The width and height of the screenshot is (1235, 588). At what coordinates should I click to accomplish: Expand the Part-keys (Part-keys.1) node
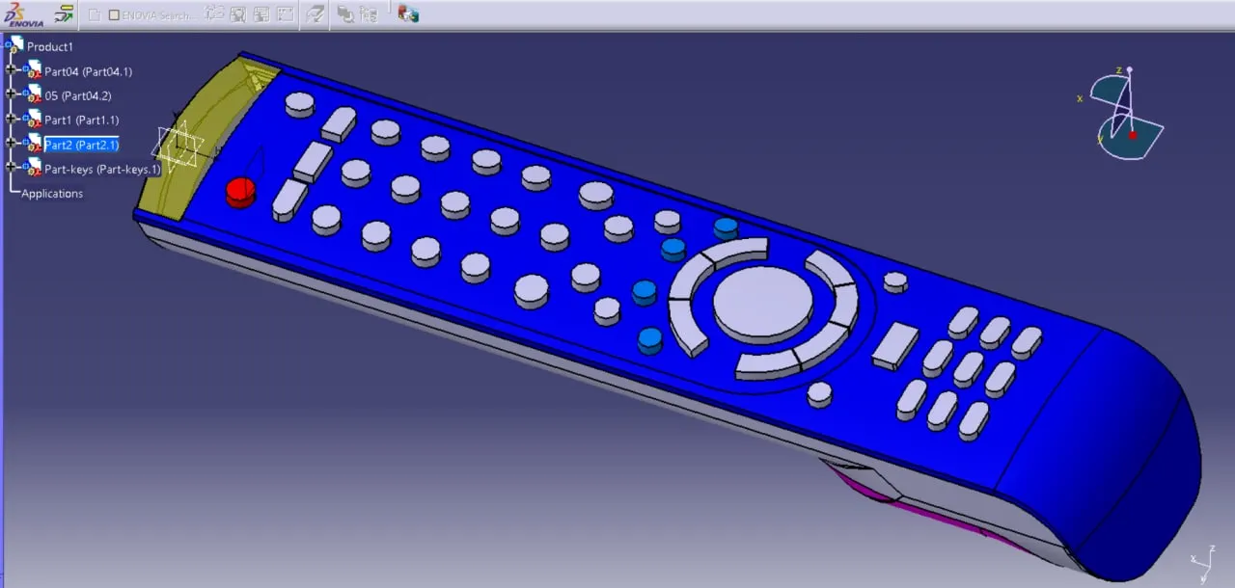pyautogui.click(x=11, y=168)
